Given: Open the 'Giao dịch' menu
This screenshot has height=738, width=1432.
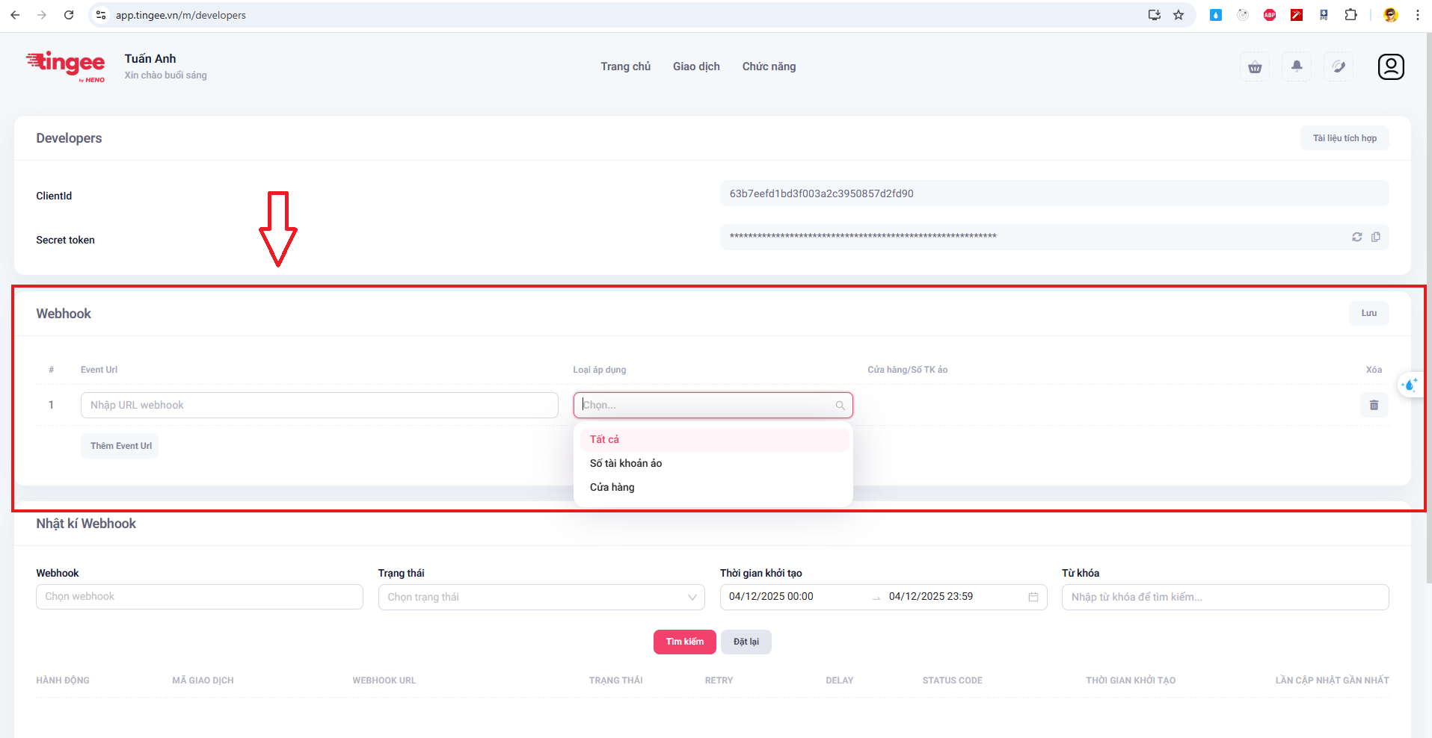Looking at the screenshot, I should tap(696, 66).
